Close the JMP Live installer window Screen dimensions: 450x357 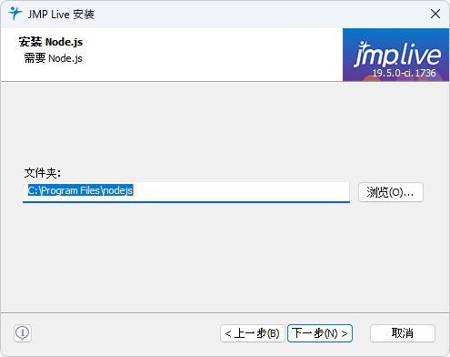(435, 14)
